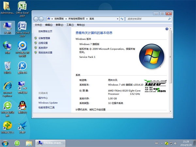Launch the PPTV network TV shortcut
The width and height of the screenshot is (196, 147).
[22, 49]
